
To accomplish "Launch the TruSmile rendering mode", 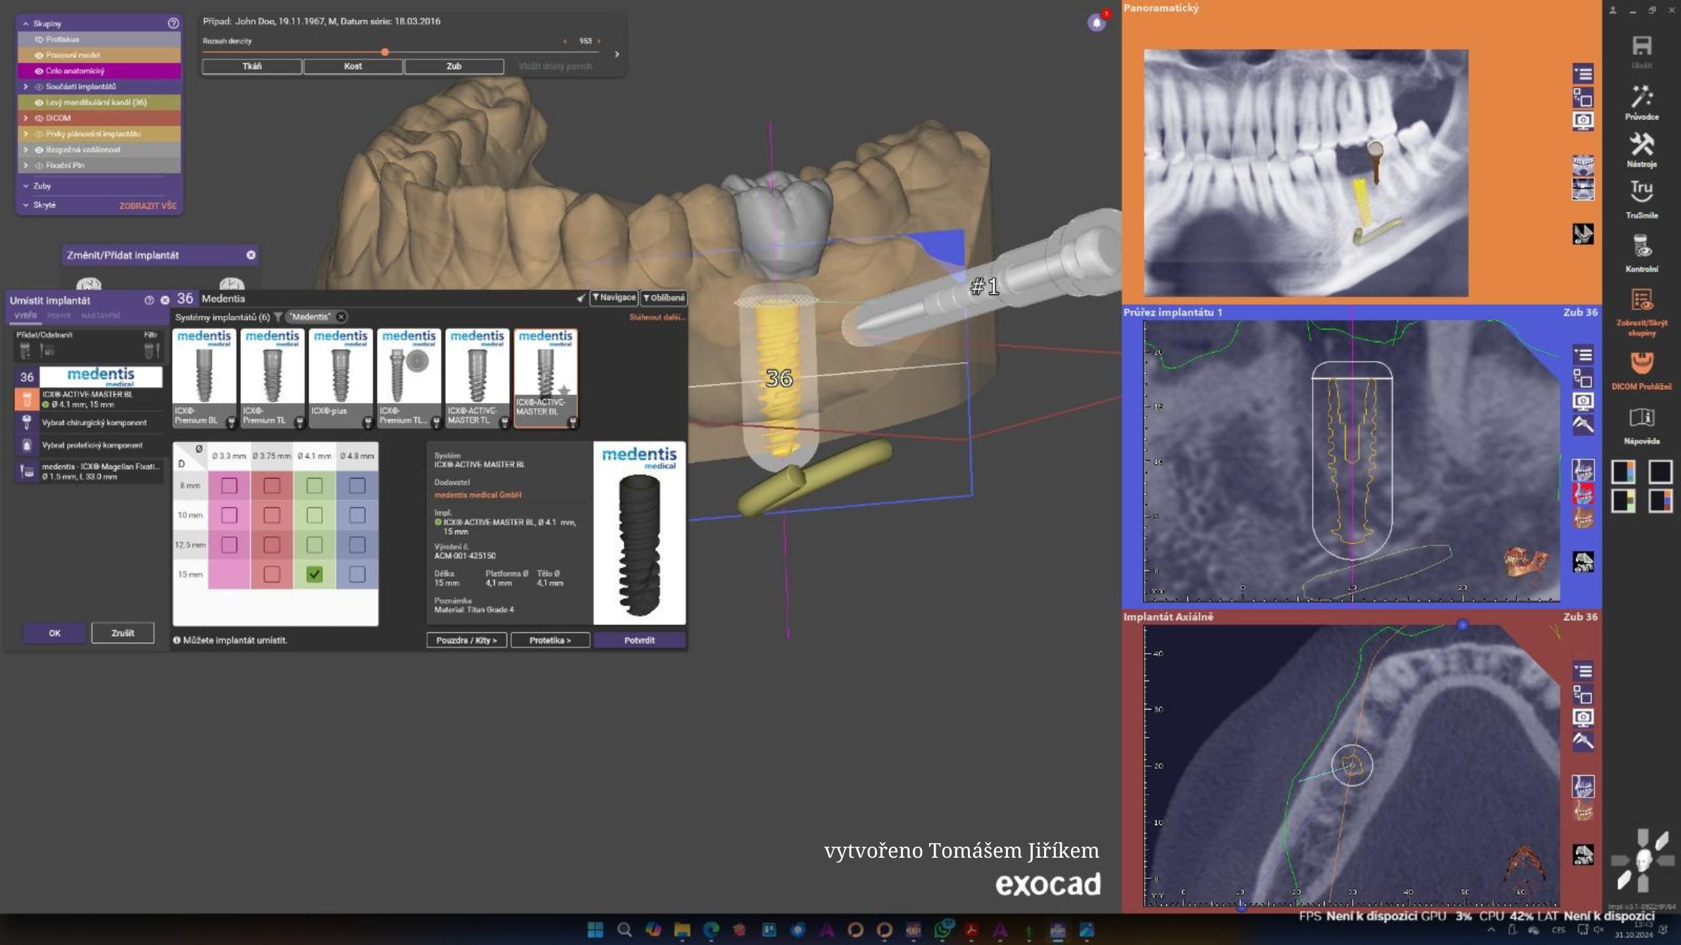I will (1642, 199).
